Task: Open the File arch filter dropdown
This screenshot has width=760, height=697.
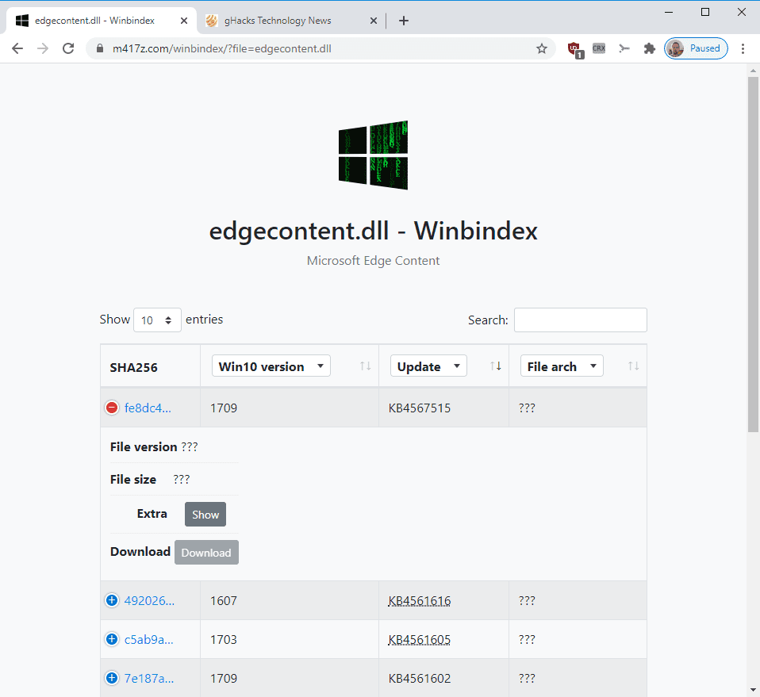Action: [x=562, y=366]
